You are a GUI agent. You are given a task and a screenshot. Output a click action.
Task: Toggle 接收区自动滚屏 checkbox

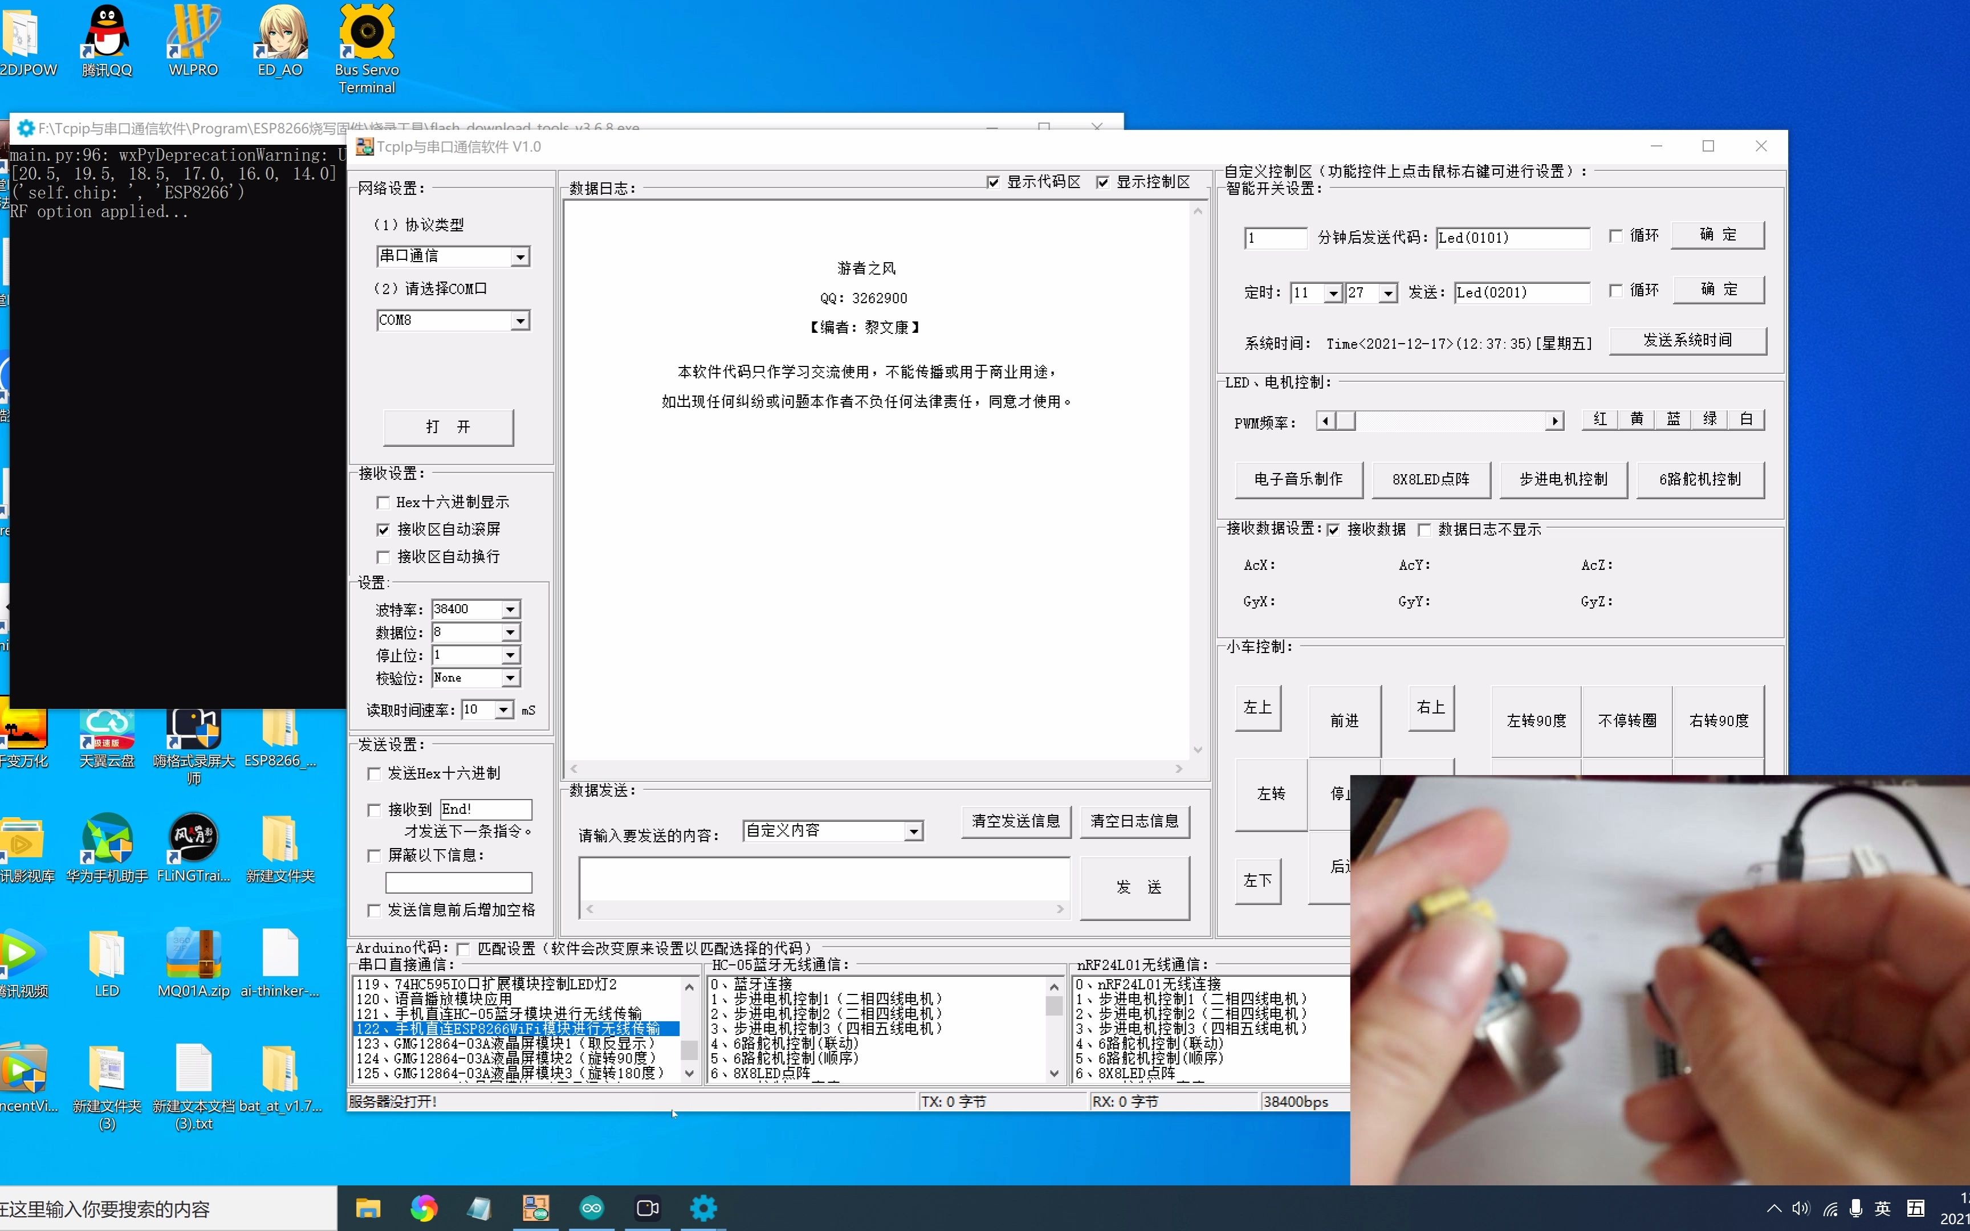[x=384, y=530]
